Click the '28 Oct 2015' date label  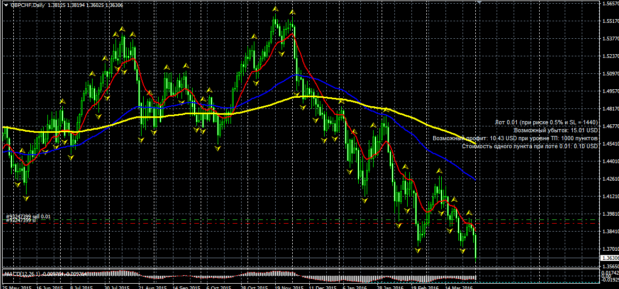[x=254, y=287]
